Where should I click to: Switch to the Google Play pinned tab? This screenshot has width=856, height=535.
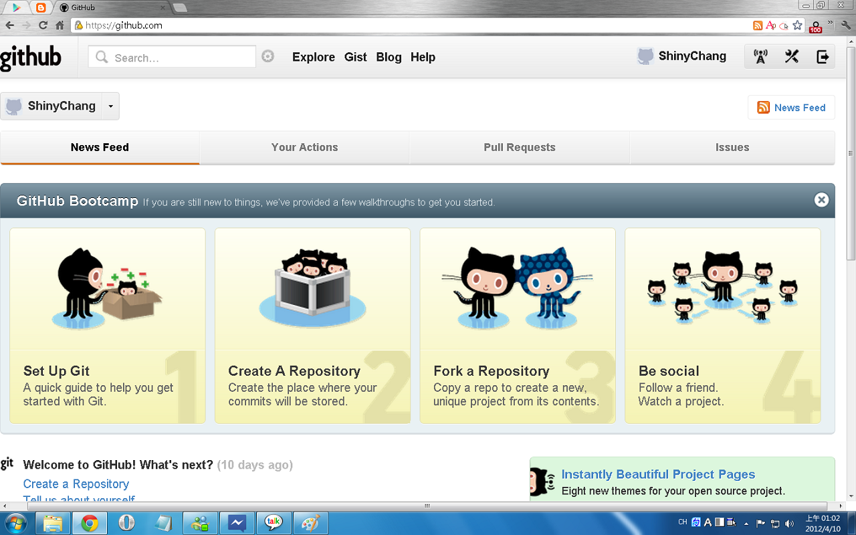pos(17,8)
